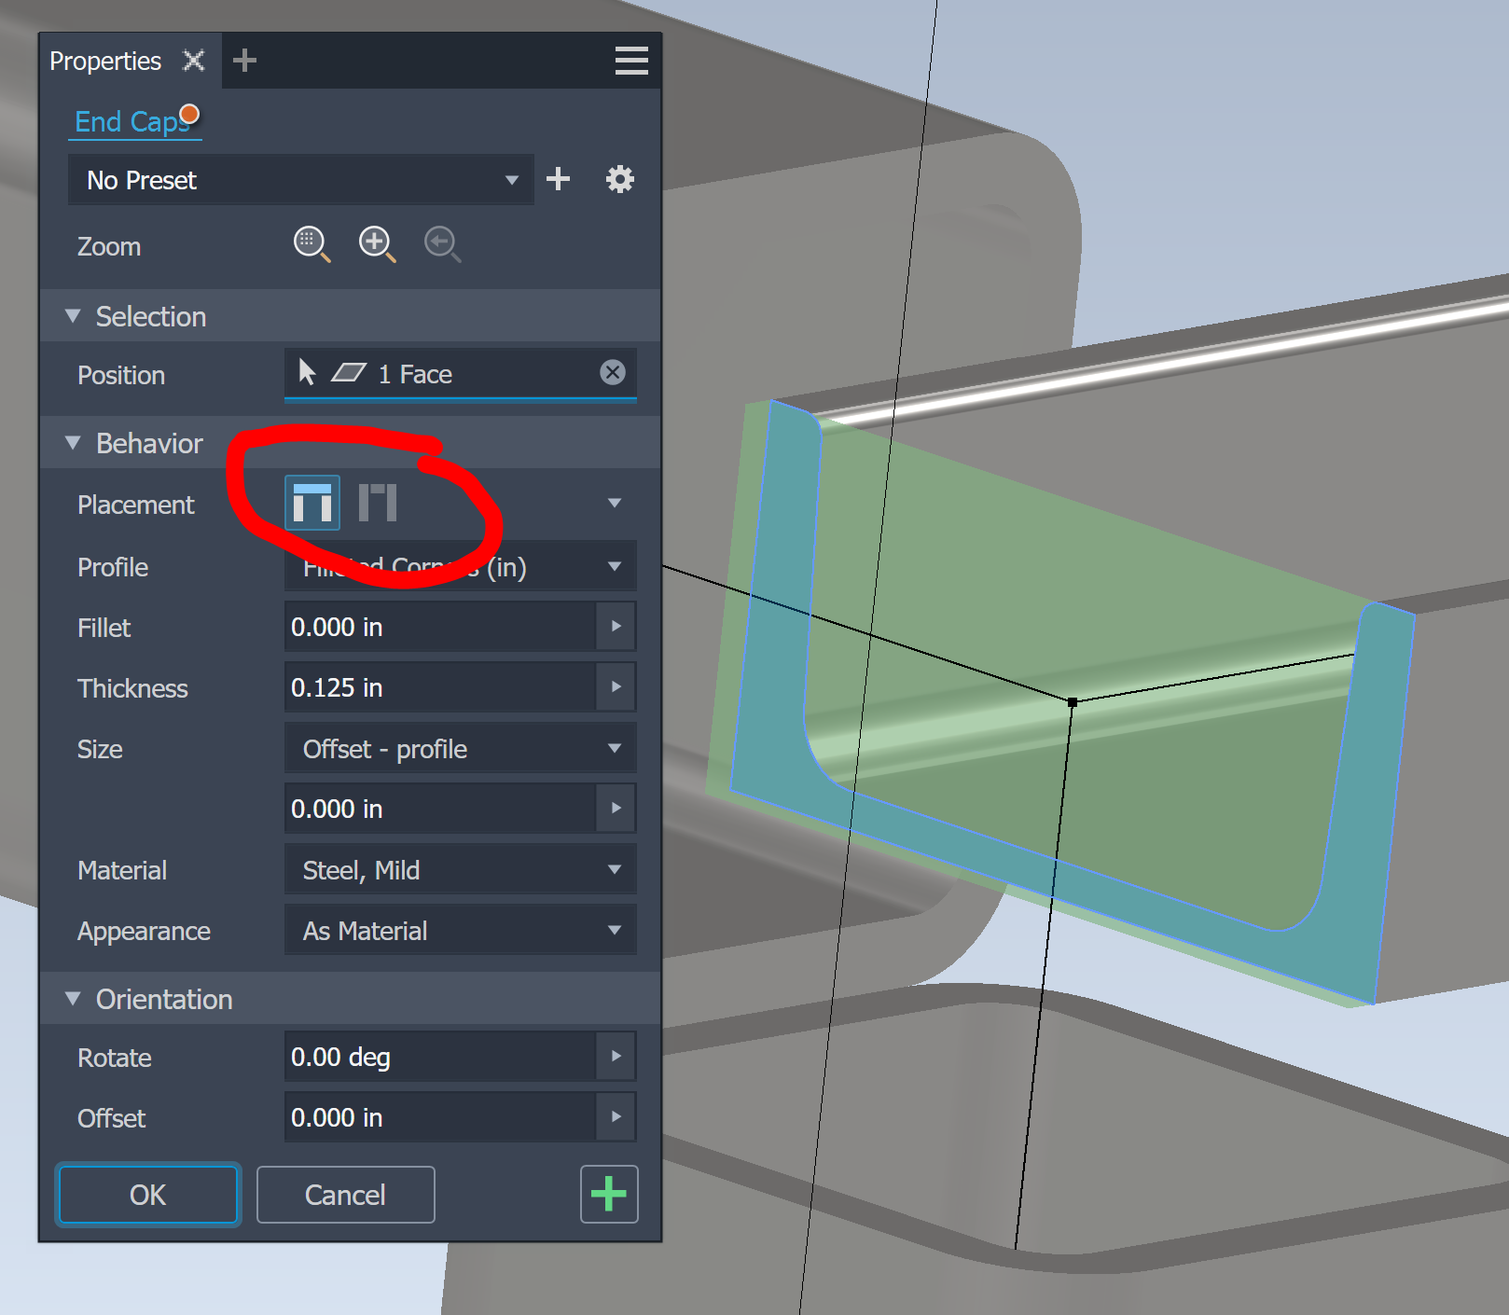1509x1315 pixels.
Task: Cancel the End Caps dialog
Action: click(345, 1195)
